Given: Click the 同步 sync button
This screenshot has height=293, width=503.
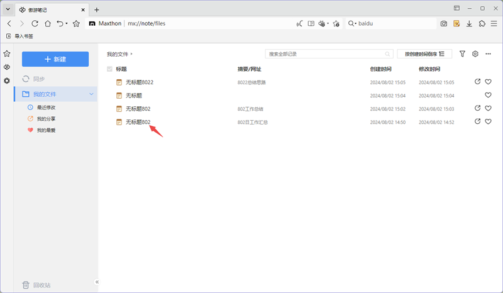Looking at the screenshot, I should tap(33, 79).
